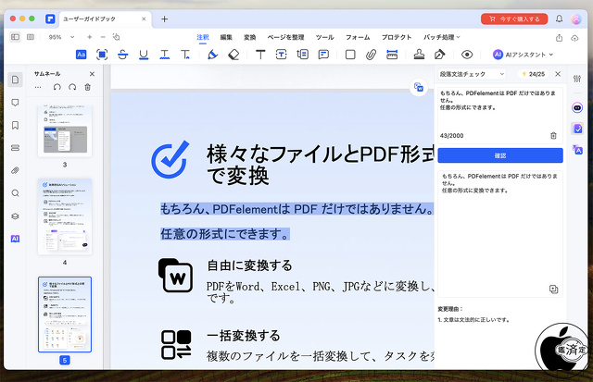Screen dimensions: 593x382
Task: Switch to the 変換 tab
Action: click(249, 37)
